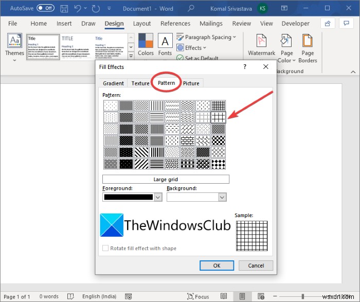Open the Foreground color dropdown
The width and height of the screenshot is (360, 302).
158,197
